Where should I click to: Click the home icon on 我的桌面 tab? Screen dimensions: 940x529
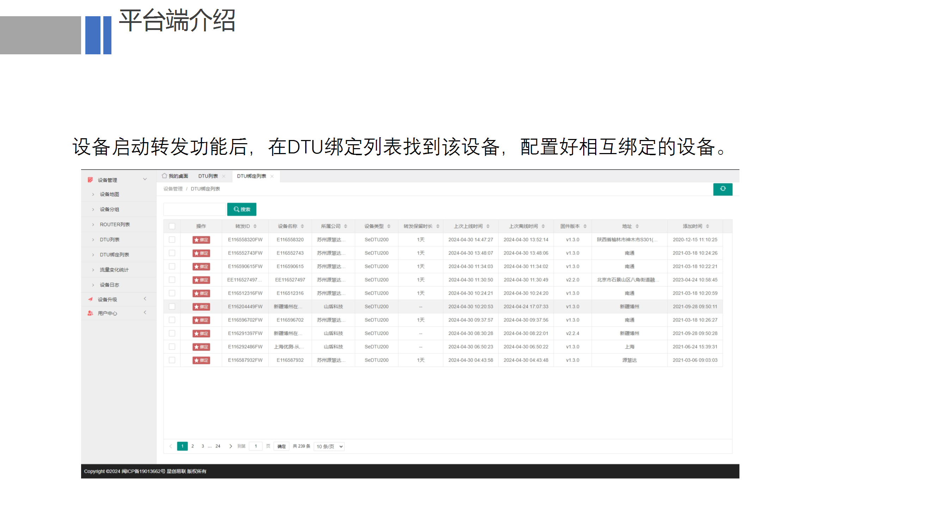click(x=165, y=176)
